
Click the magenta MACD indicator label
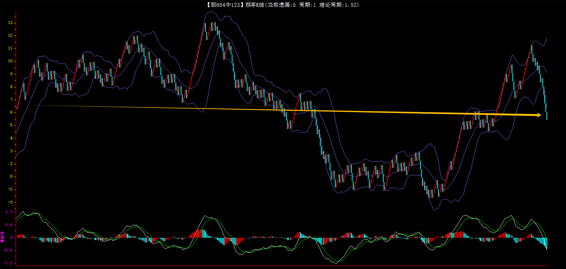[x=2, y=237]
